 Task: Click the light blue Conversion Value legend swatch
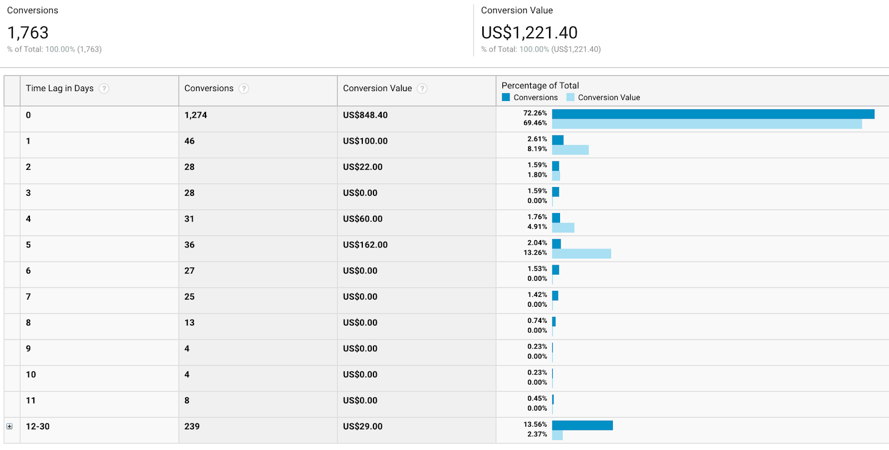point(570,97)
